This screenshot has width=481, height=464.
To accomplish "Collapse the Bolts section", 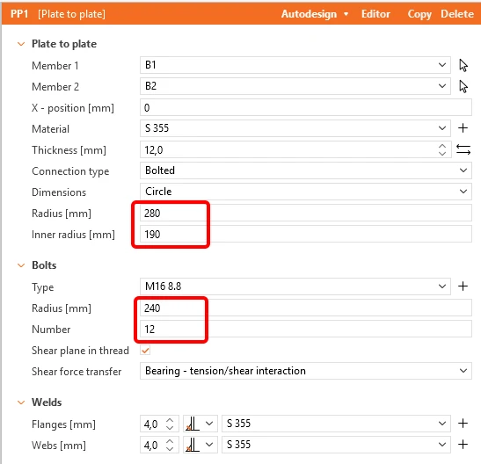I will point(21,265).
